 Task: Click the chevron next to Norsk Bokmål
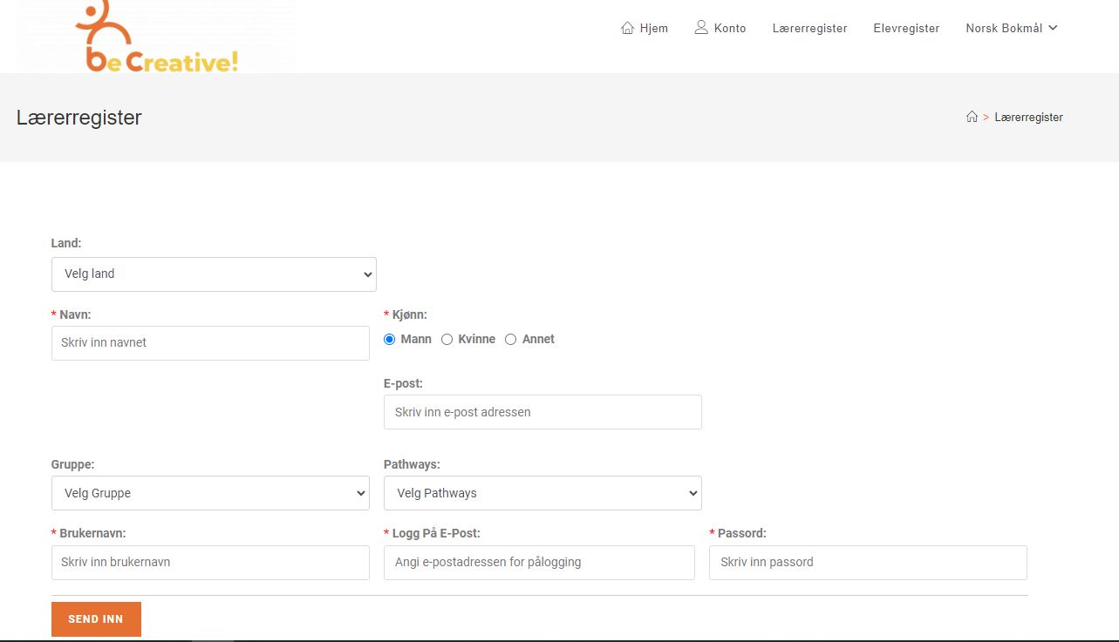(1053, 28)
